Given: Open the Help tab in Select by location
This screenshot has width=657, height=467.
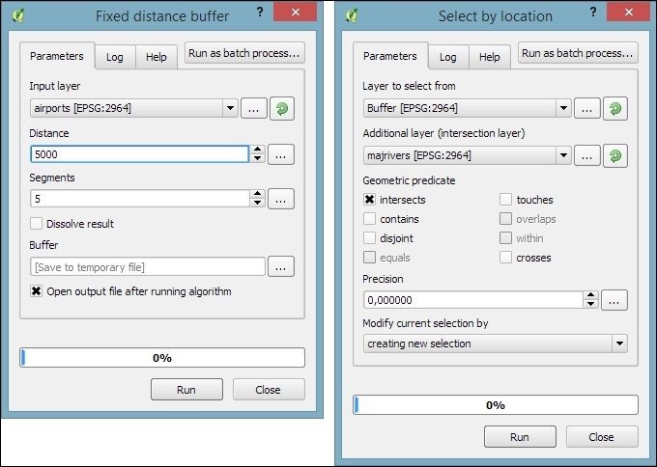Looking at the screenshot, I should click(490, 57).
